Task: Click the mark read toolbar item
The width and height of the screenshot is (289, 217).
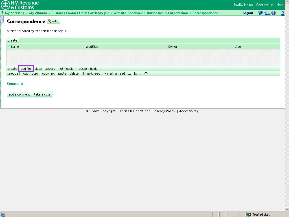Action: point(91,73)
